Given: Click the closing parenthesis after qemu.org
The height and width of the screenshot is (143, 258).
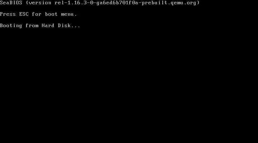Looking at the screenshot, I should pos(198,3).
